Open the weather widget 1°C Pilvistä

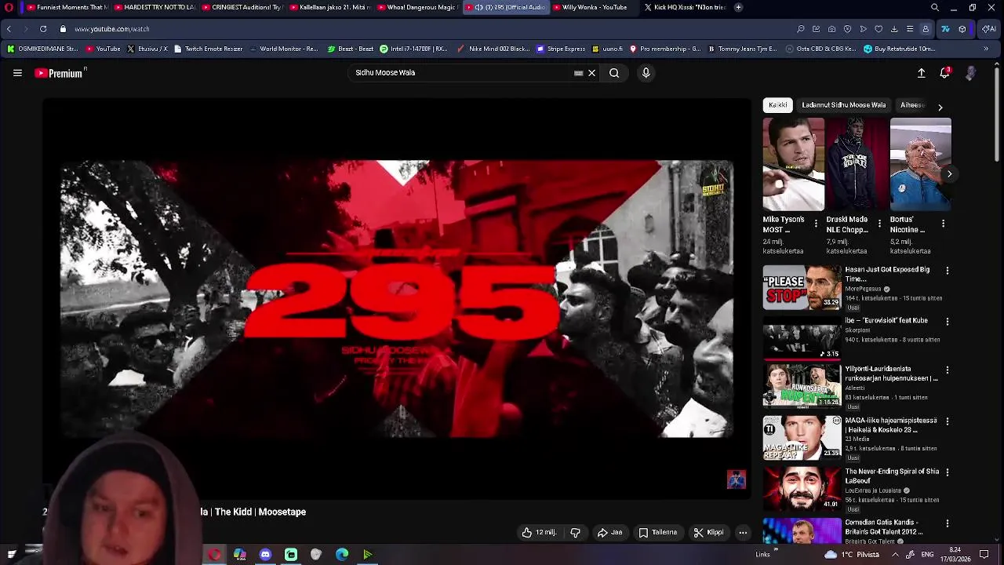pyautogui.click(x=853, y=555)
